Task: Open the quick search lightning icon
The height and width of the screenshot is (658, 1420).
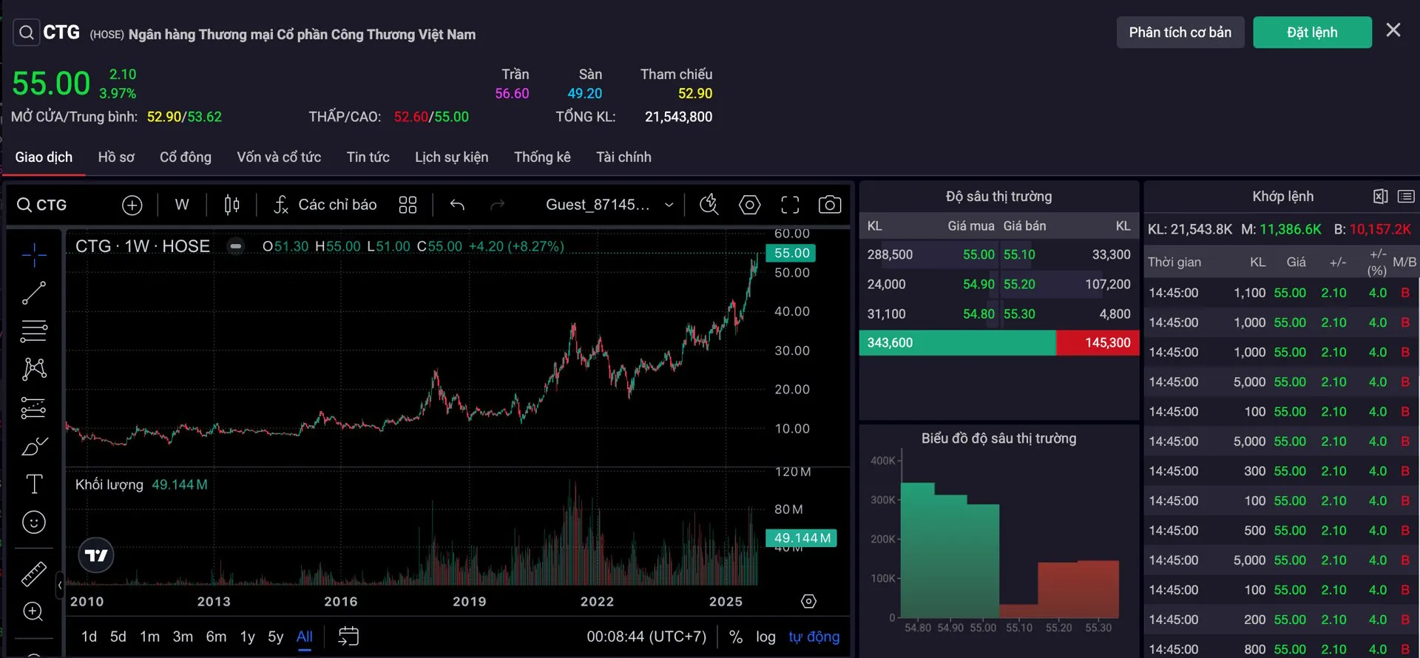Action: 709,205
